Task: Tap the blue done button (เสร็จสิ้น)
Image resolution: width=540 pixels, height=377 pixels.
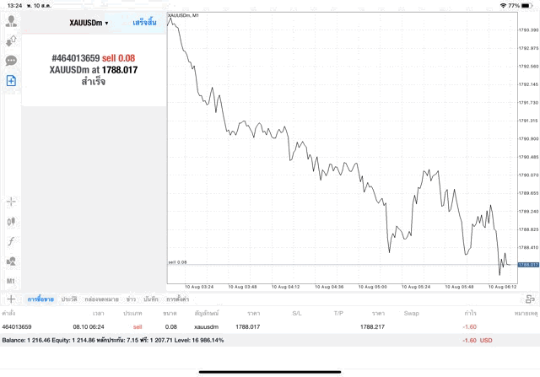Action: pos(144,22)
